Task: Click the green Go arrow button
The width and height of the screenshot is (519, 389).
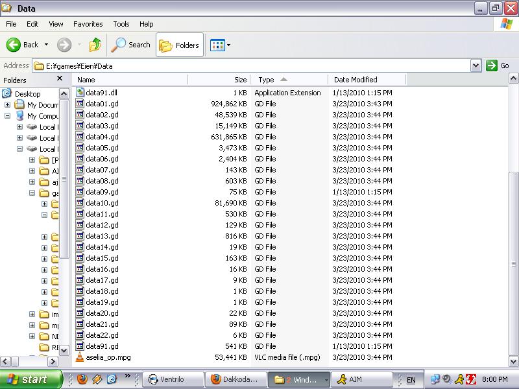Action: 492,65
